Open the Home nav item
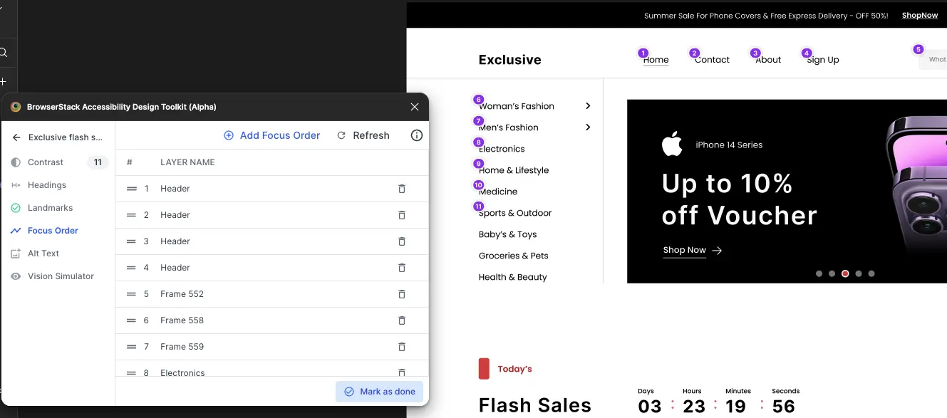 tap(656, 60)
